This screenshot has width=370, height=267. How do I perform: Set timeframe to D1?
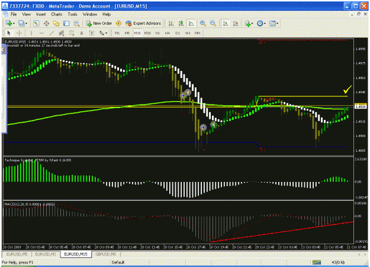tap(178, 33)
